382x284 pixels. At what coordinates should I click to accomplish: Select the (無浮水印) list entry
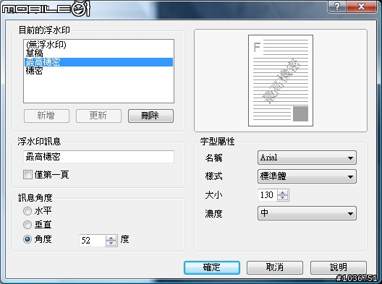[98, 44]
